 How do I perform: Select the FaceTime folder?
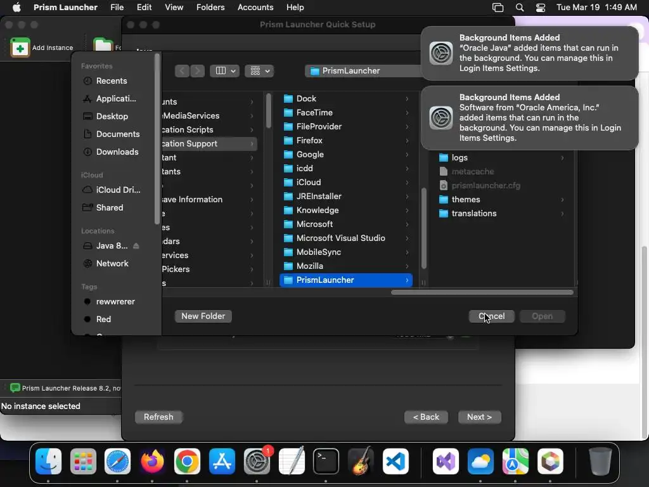tap(346, 113)
